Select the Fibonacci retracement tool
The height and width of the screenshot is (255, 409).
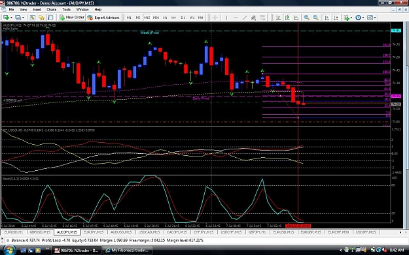(262, 18)
